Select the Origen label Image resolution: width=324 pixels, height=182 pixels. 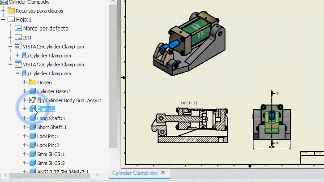44,82
